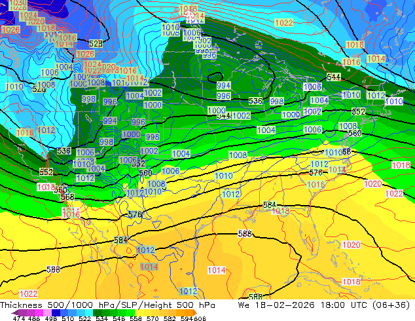The width and height of the screenshot is (415, 321).
Task: Click the legend value 534
Action: (101, 318)
